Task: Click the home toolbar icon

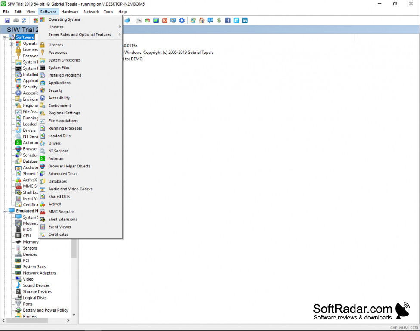Action: click(x=202, y=20)
